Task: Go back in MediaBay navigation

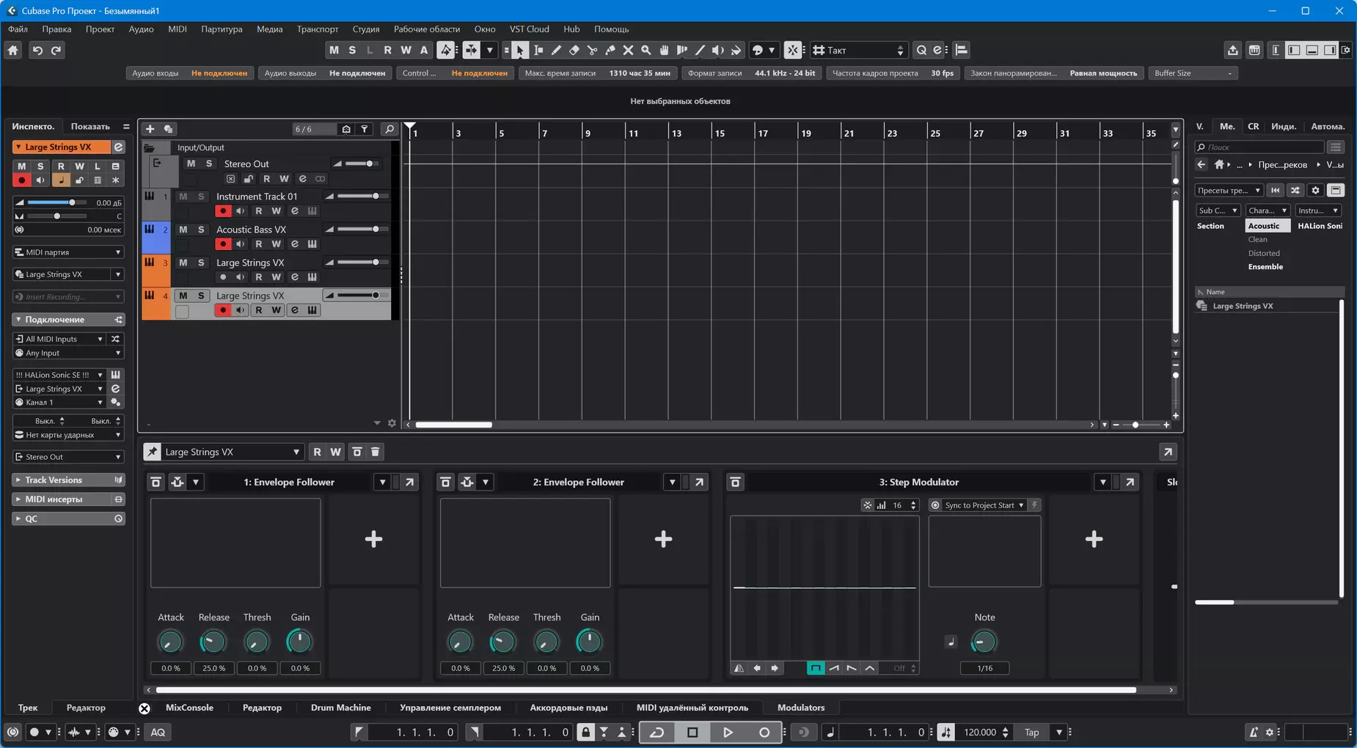Action: pos(1201,164)
